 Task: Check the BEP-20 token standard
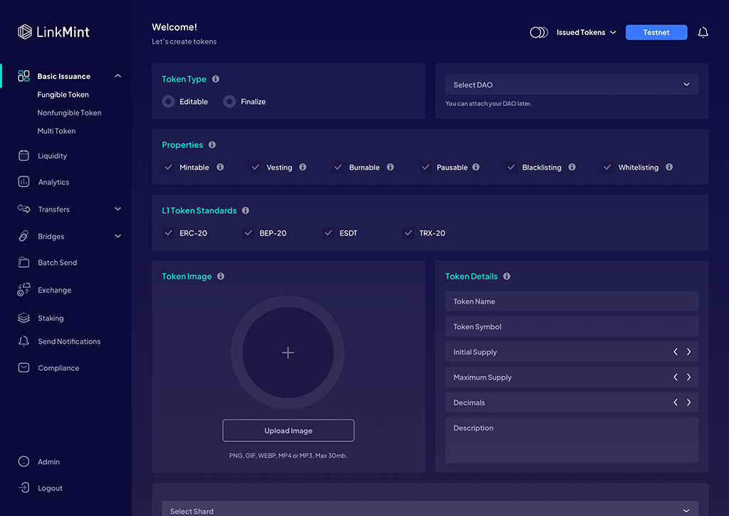(x=248, y=233)
